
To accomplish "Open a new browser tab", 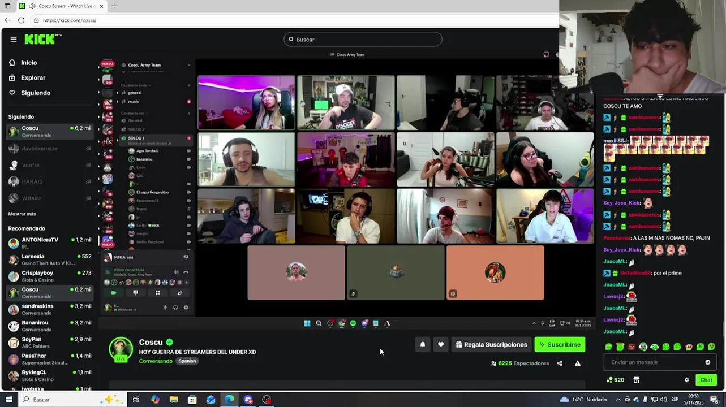I will pyautogui.click(x=114, y=6).
